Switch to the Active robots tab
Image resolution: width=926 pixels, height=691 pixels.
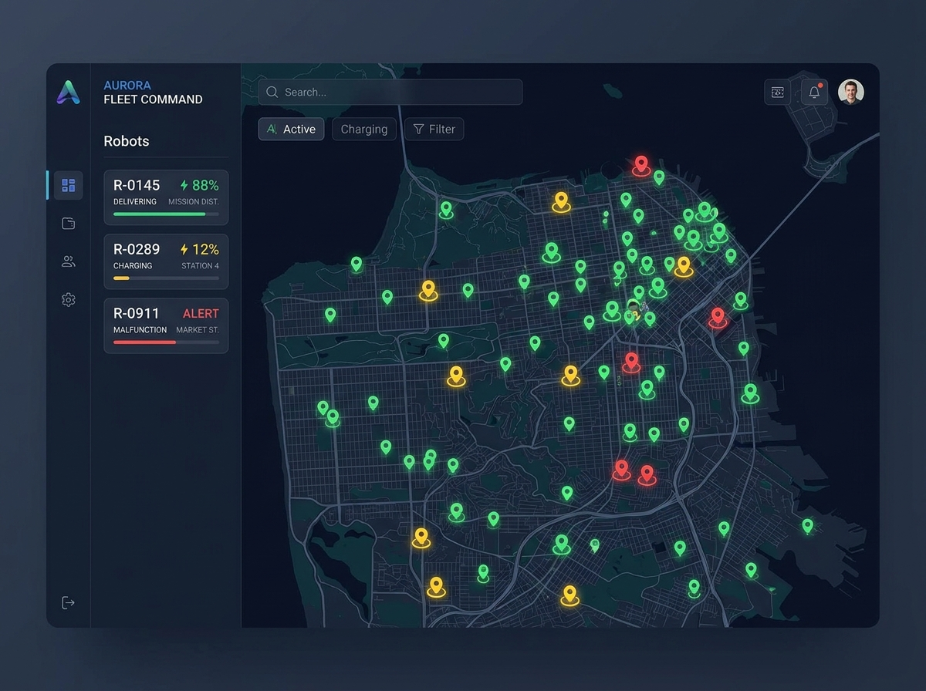(x=291, y=129)
